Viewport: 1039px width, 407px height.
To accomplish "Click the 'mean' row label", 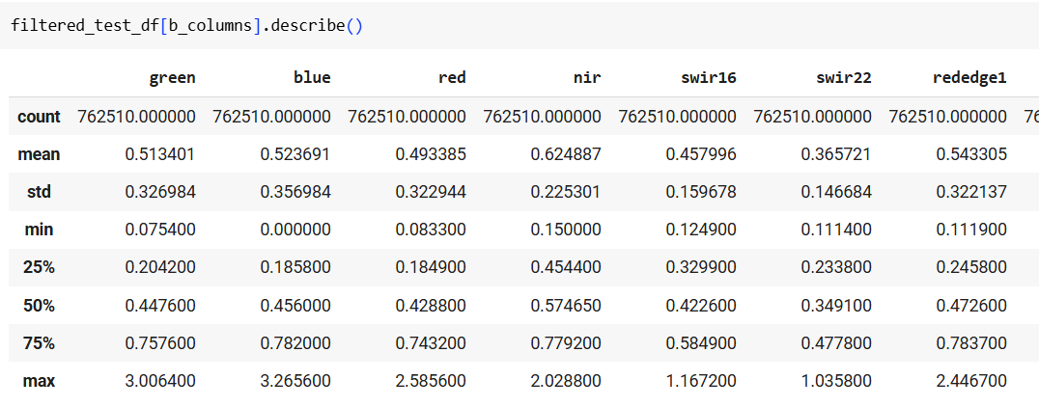I will pos(39,154).
